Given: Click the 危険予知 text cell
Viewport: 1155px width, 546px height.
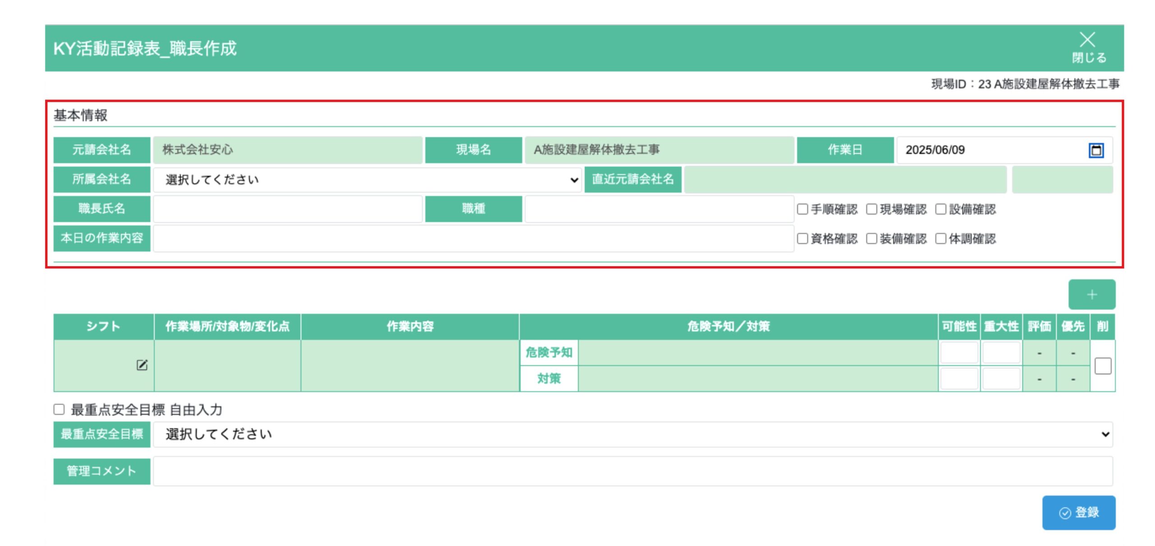Looking at the screenshot, I should coord(758,352).
